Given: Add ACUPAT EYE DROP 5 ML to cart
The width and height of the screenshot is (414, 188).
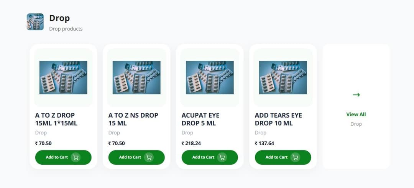Looking at the screenshot, I should [204, 157].
